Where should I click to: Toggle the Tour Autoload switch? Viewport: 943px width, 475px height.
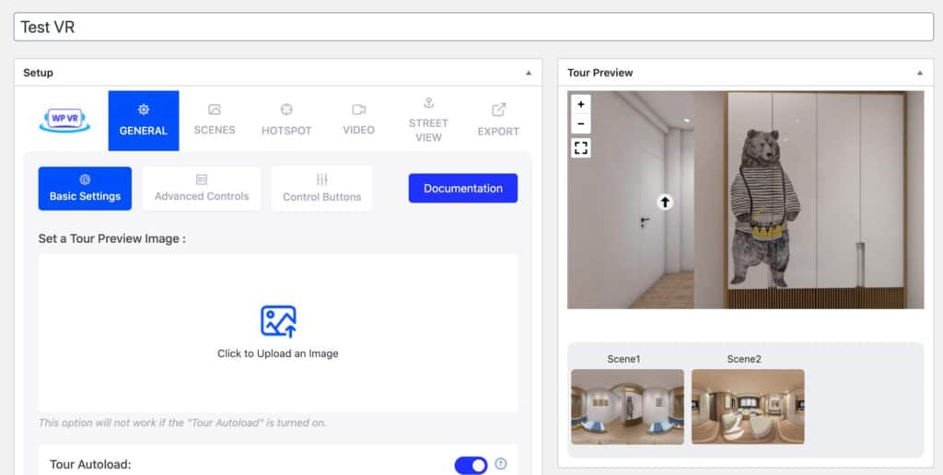tap(471, 465)
